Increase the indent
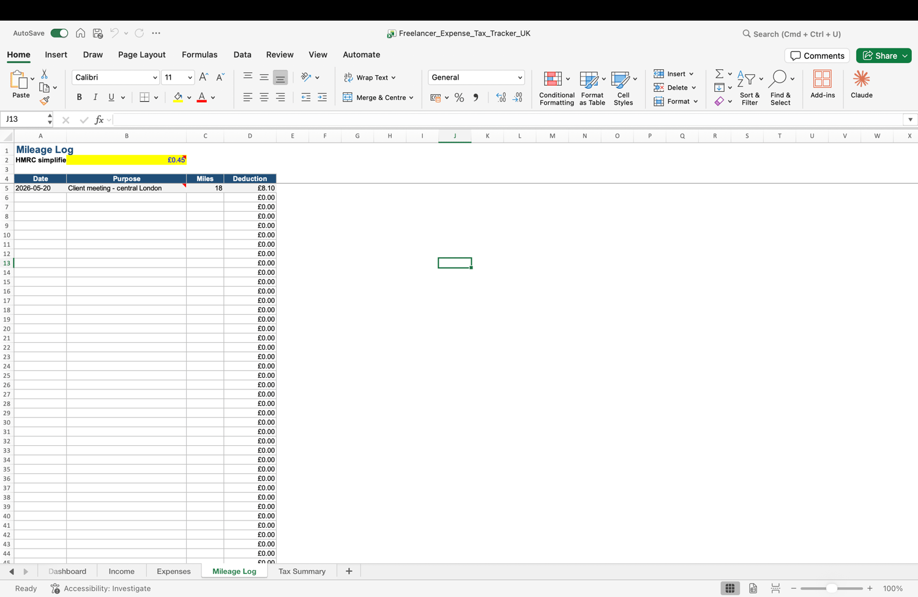This screenshot has height=597, width=918. coord(323,97)
